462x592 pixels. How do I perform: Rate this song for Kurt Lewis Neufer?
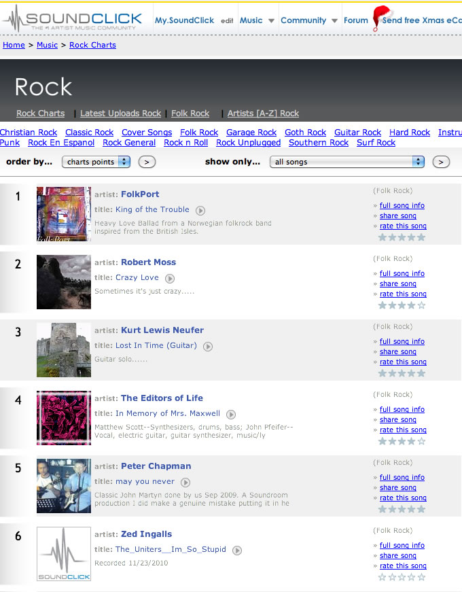[x=403, y=362]
